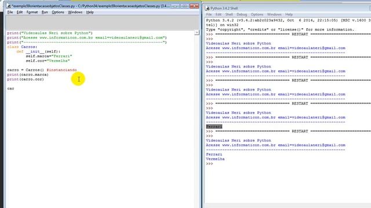
Task: Place cursor after the 'car' text in editor
Action: point(14,88)
